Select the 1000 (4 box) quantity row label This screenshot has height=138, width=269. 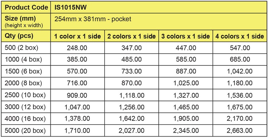[26, 59]
